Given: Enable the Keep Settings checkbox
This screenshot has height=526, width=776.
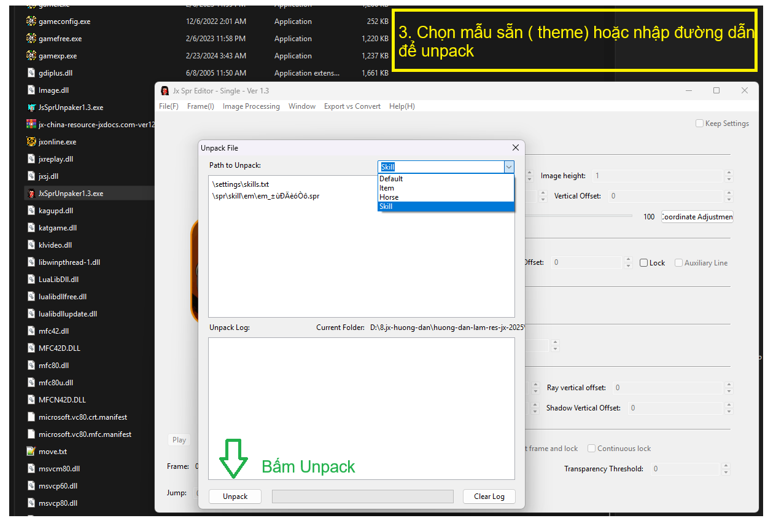Looking at the screenshot, I should click(699, 124).
